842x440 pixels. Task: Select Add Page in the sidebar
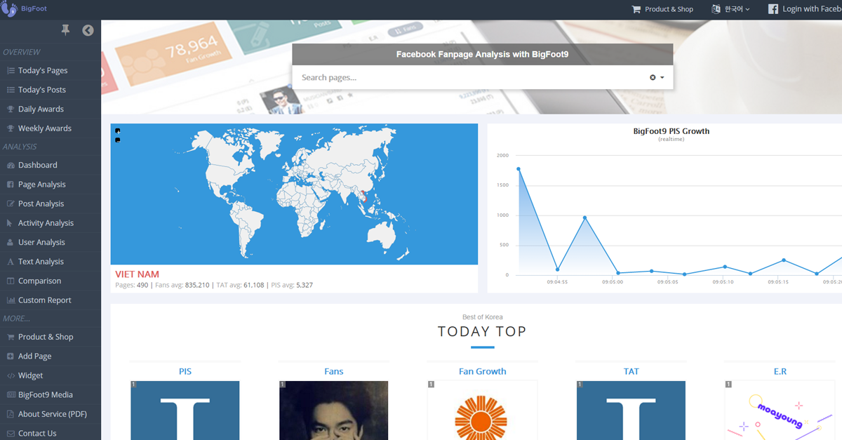pos(51,356)
